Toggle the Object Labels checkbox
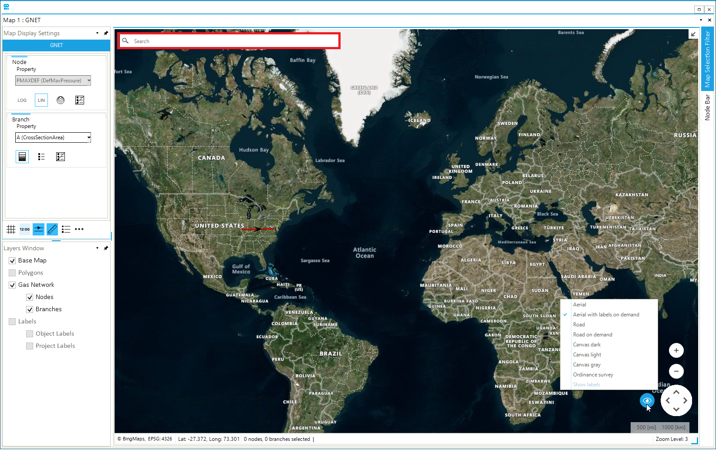 (30, 334)
